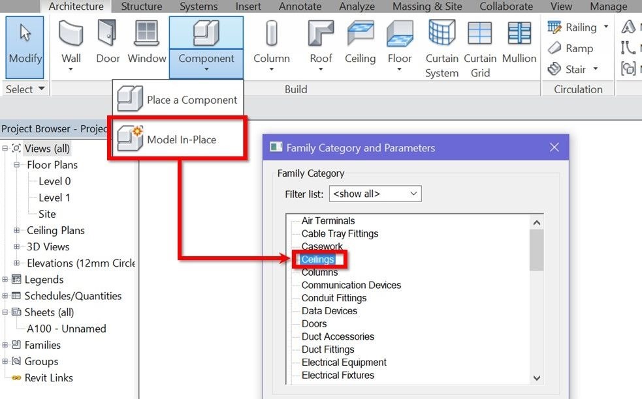Open the Filter list combo box
Image resolution: width=642 pixels, height=399 pixels.
[375, 194]
